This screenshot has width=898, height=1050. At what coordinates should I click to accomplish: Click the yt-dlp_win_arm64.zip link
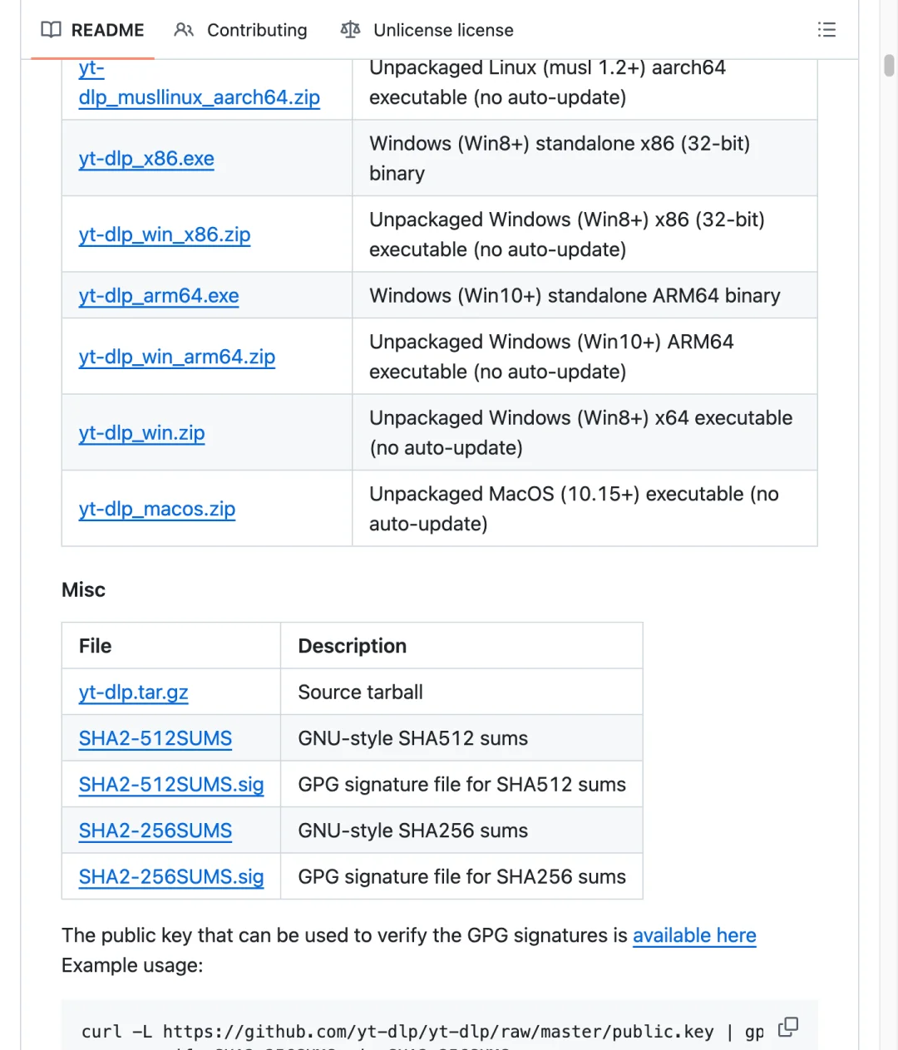tap(177, 357)
